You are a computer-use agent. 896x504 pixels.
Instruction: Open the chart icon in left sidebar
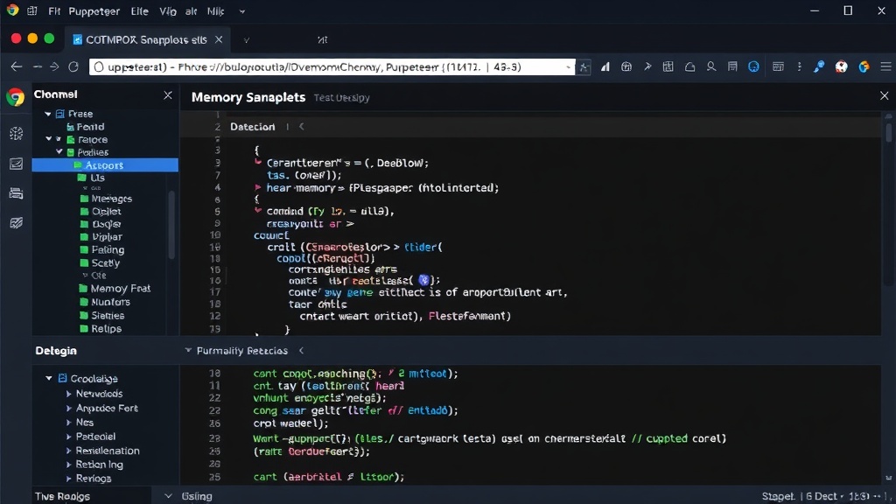click(16, 164)
